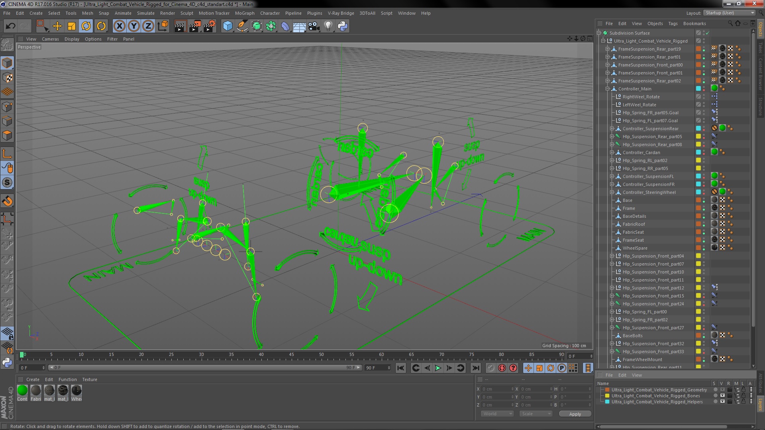765x430 pixels.
Task: Toggle visibility of Rigged_Geometry layer
Action: [722, 390]
